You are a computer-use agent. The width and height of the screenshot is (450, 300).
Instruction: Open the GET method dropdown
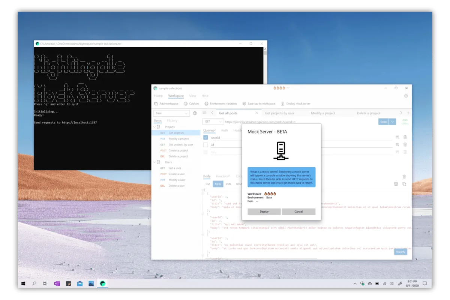(213, 121)
